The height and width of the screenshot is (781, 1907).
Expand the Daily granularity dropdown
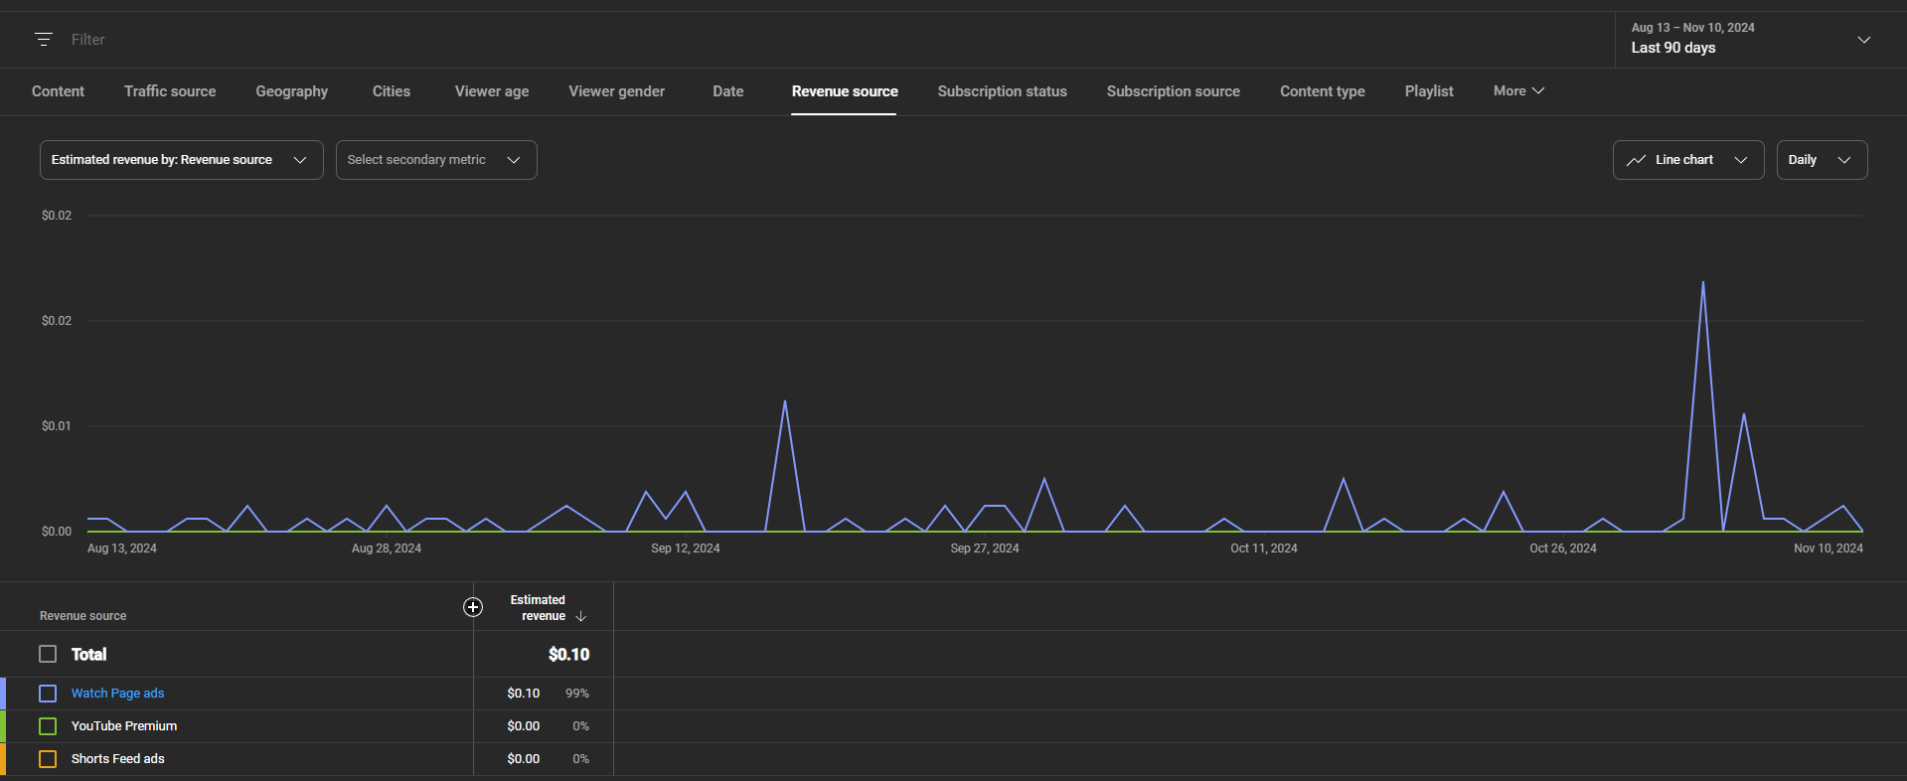[x=1821, y=160]
